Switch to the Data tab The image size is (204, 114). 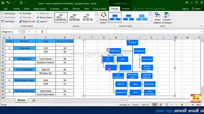(66, 9)
